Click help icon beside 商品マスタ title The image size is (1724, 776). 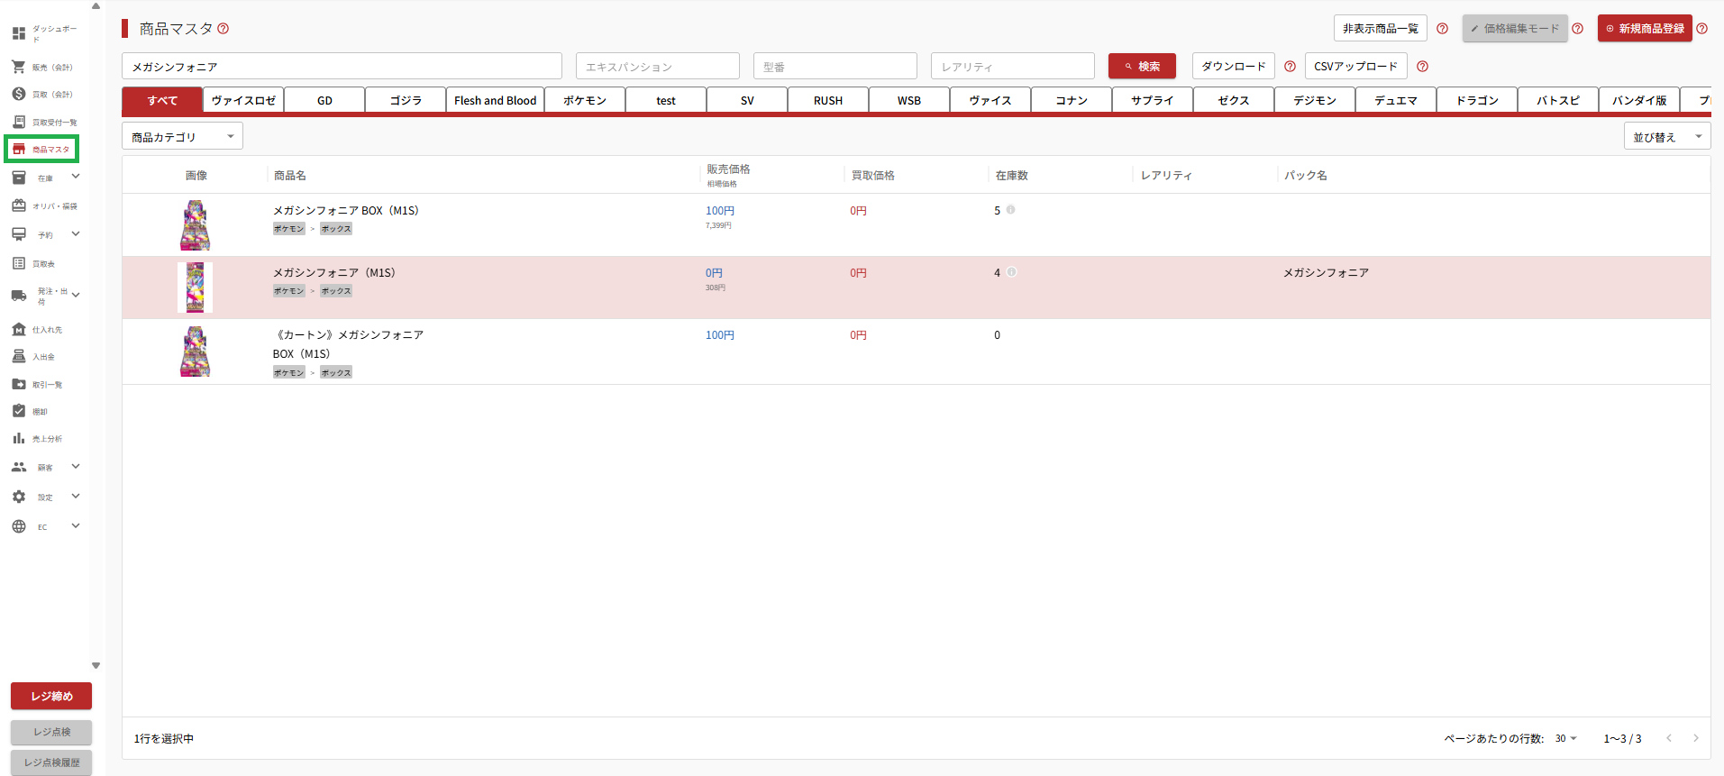click(x=223, y=29)
